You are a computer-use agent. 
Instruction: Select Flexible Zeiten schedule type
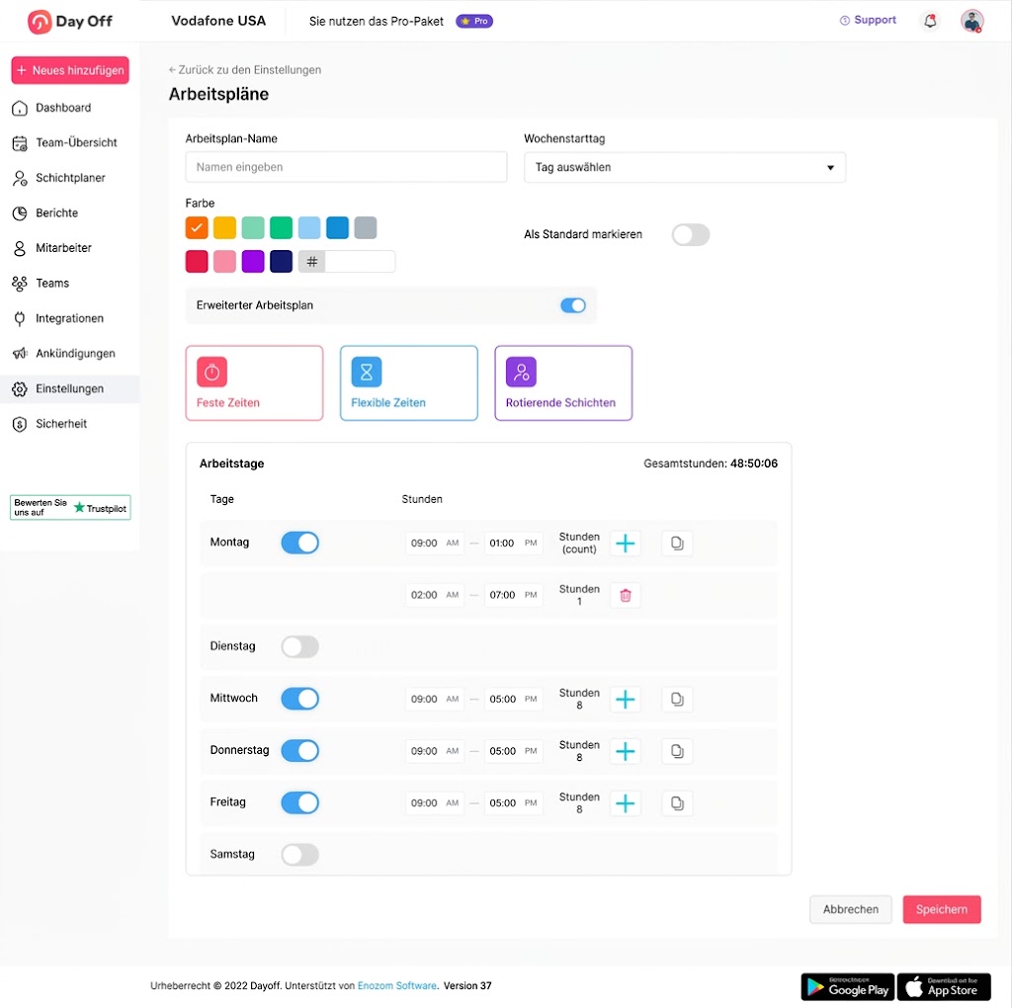click(408, 383)
